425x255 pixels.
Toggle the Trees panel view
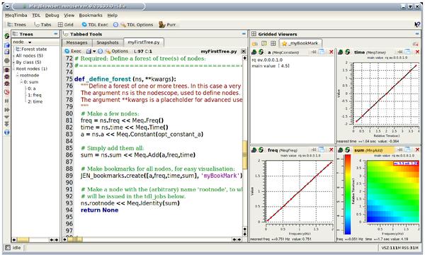(x=16, y=25)
